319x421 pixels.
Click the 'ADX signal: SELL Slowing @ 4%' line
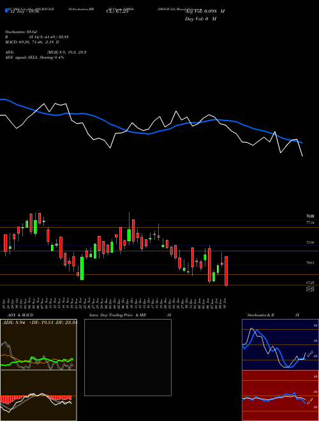34,57
